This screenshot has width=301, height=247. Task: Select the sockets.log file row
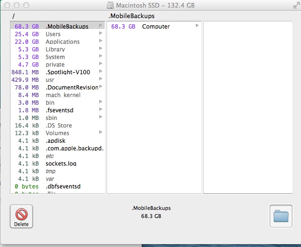(x=58, y=163)
